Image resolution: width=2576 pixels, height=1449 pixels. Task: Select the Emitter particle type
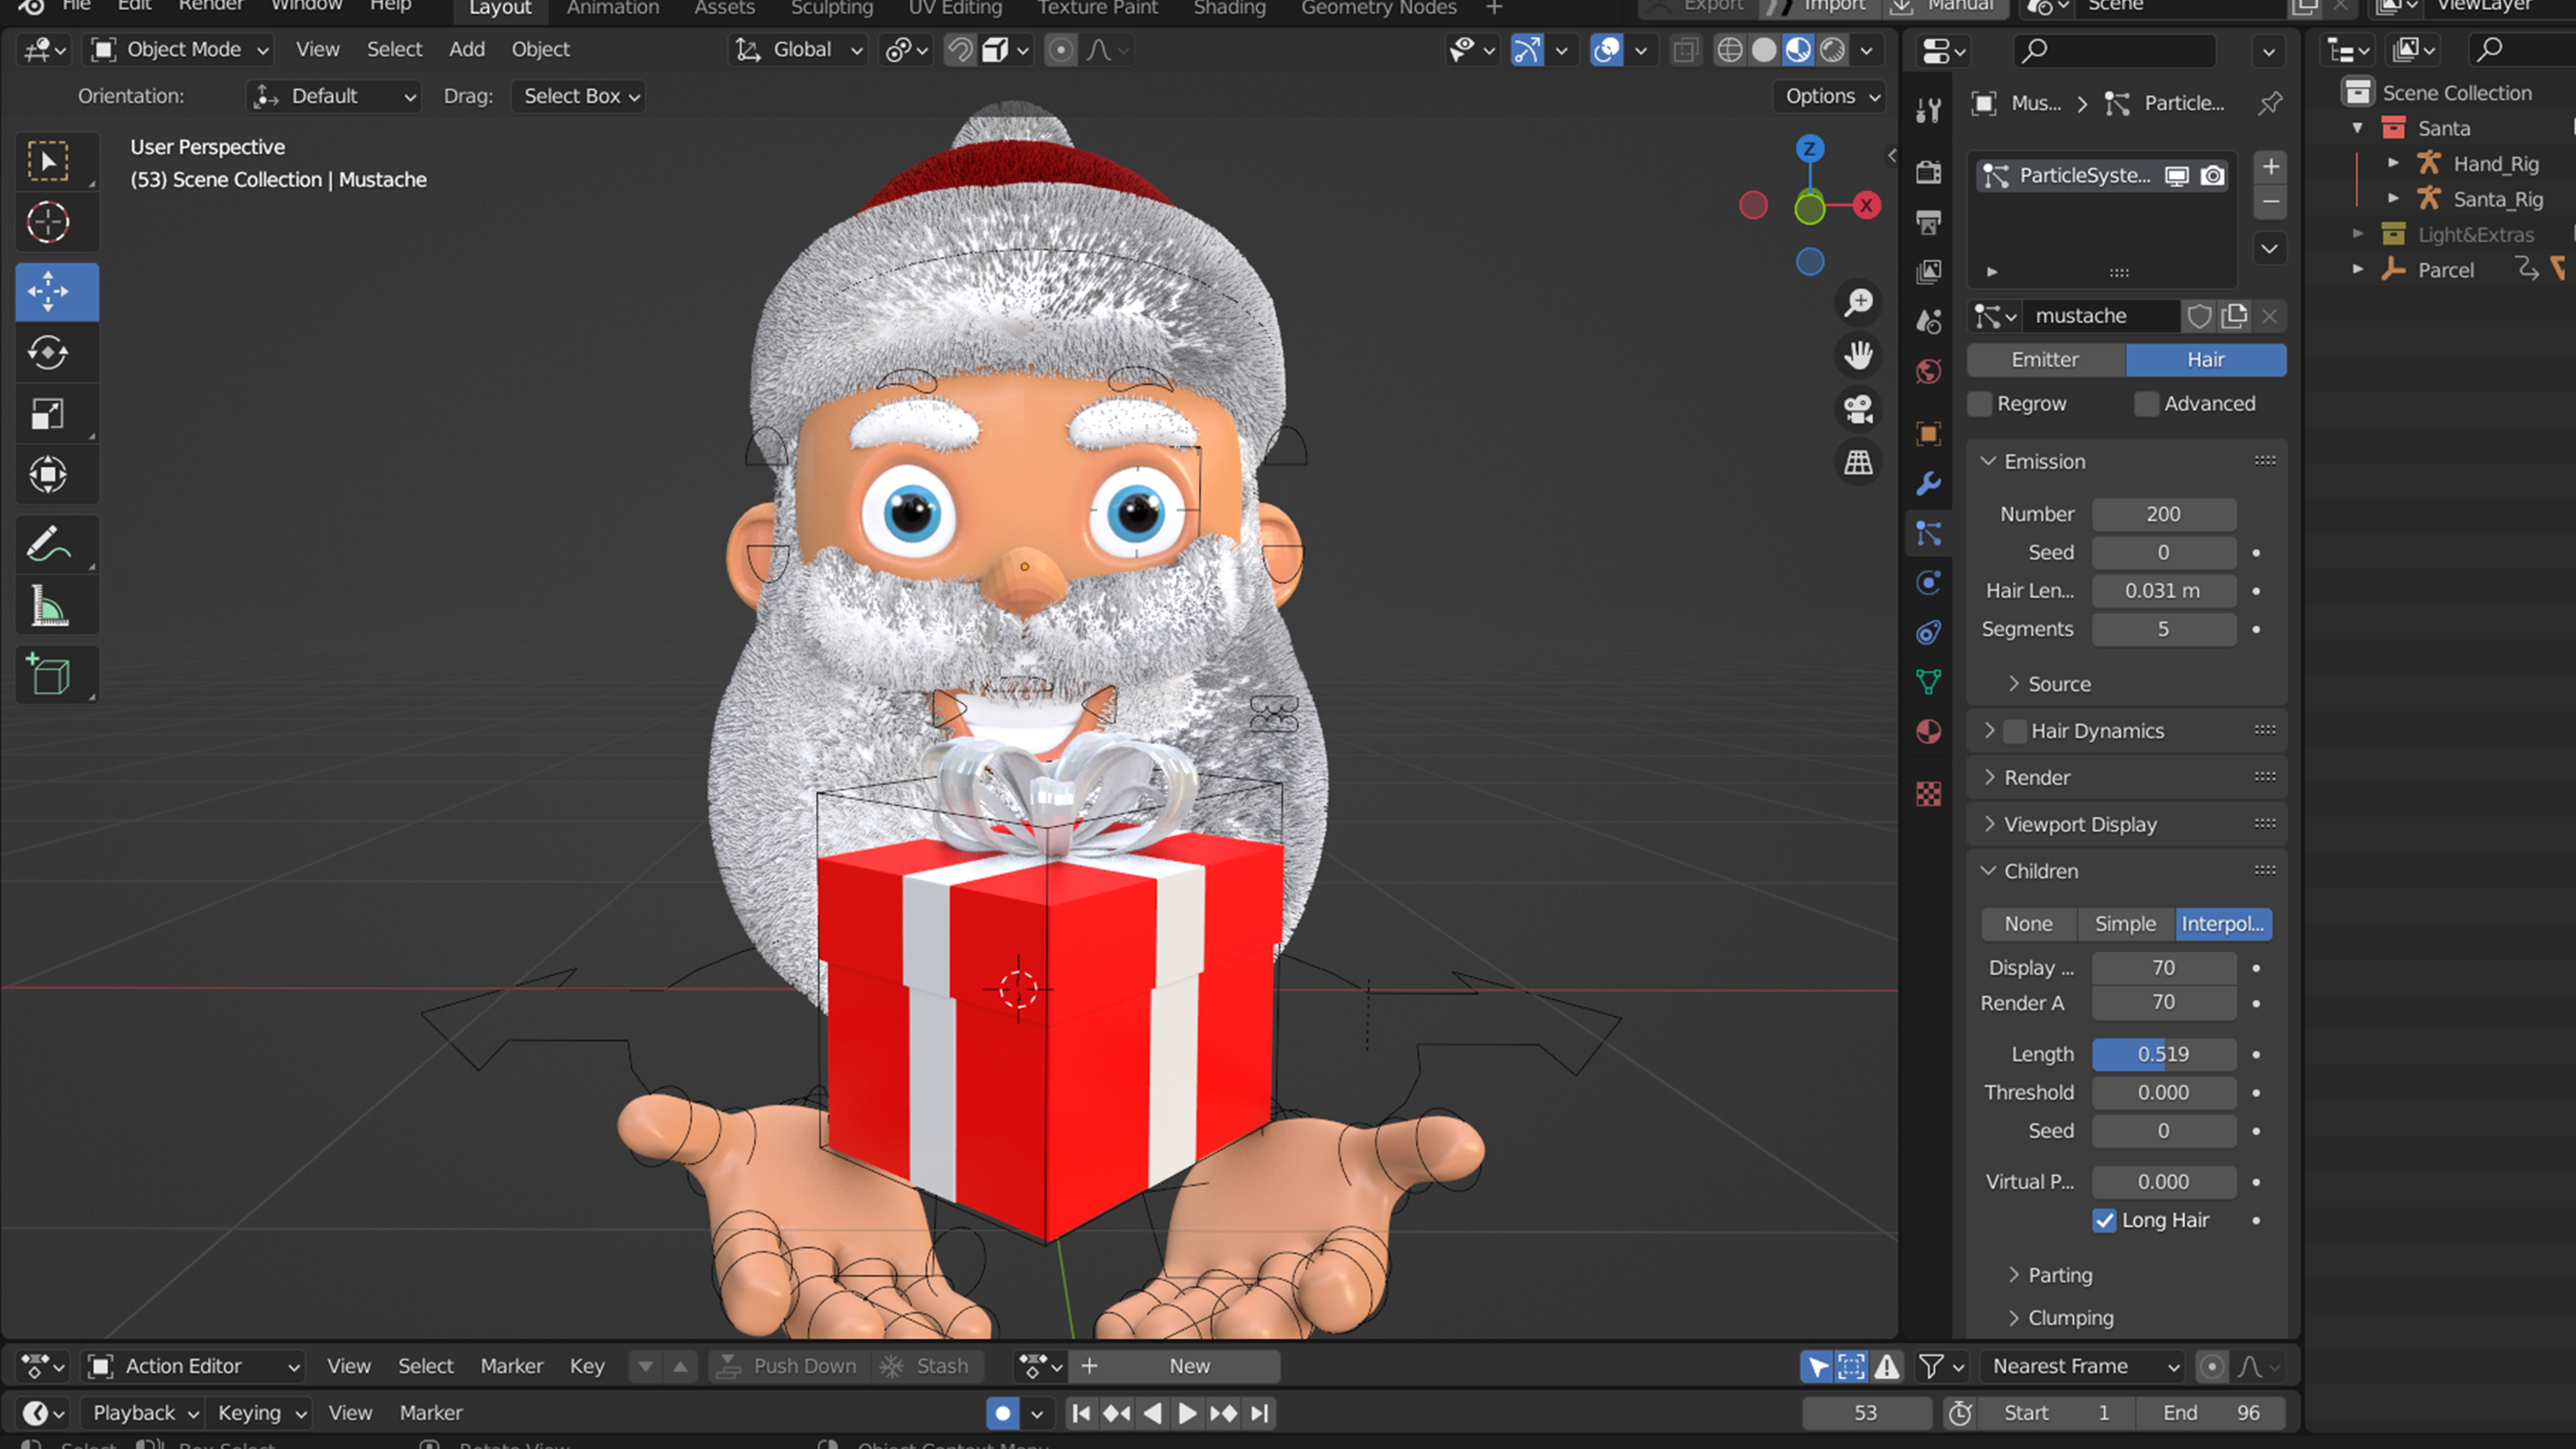[x=2045, y=360]
